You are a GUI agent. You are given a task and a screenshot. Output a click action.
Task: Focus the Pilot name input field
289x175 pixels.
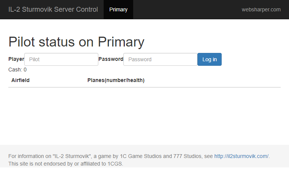pyautogui.click(x=61, y=59)
